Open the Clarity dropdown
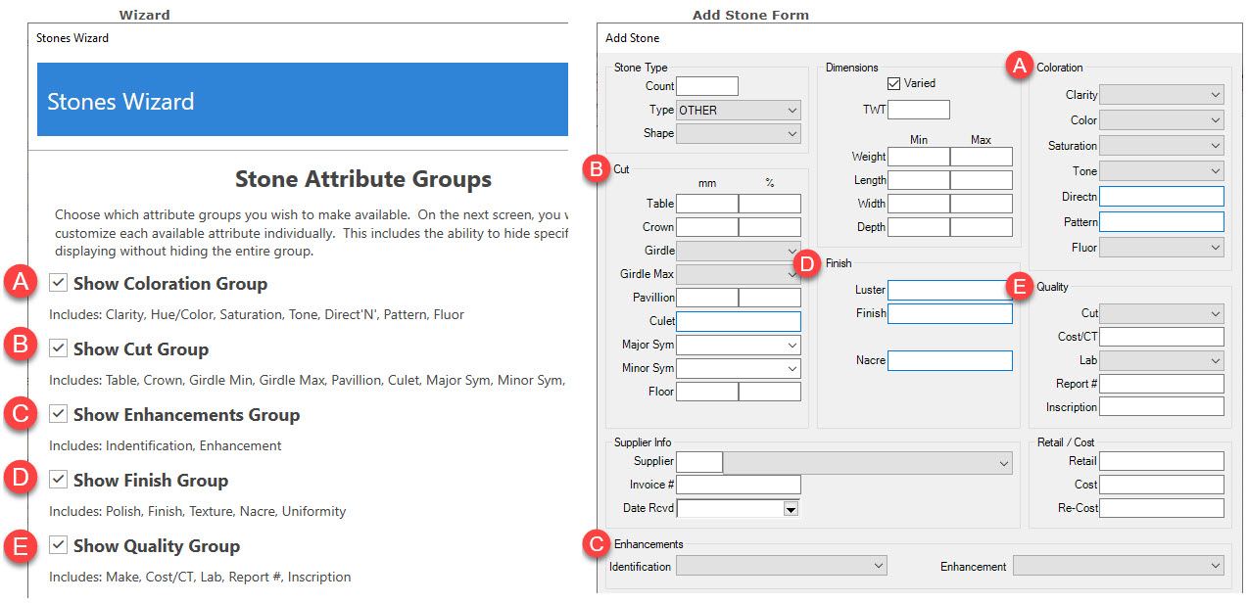 (1162, 95)
